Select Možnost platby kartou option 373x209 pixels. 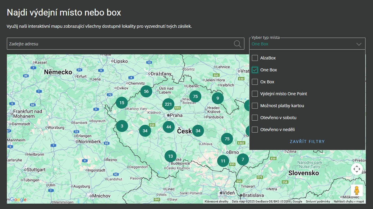255,106
